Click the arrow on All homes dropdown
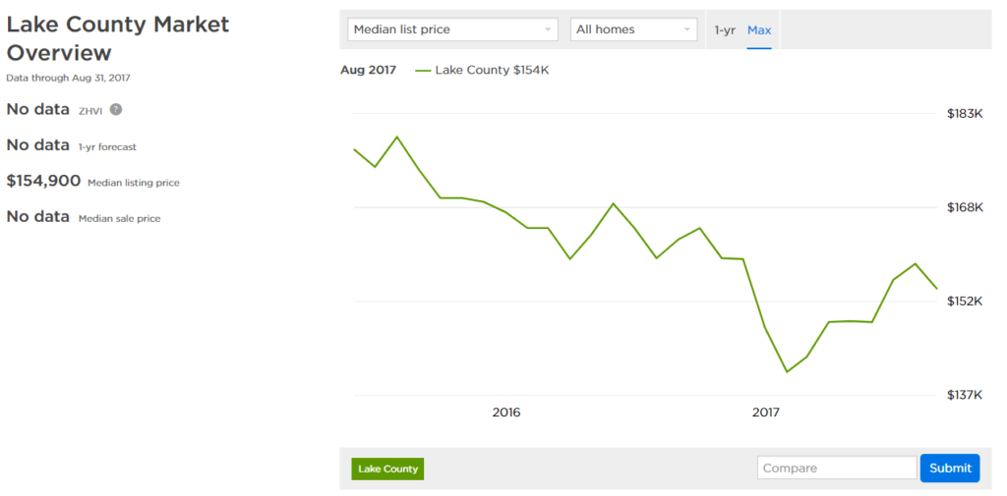 tap(686, 29)
